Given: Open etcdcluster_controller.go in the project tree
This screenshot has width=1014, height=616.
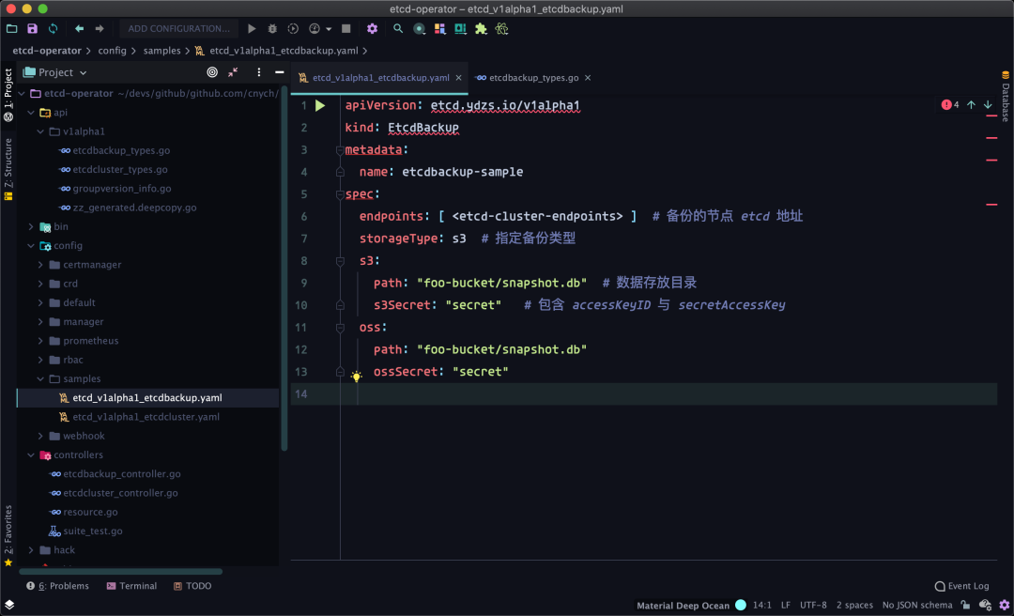Looking at the screenshot, I should (120, 493).
